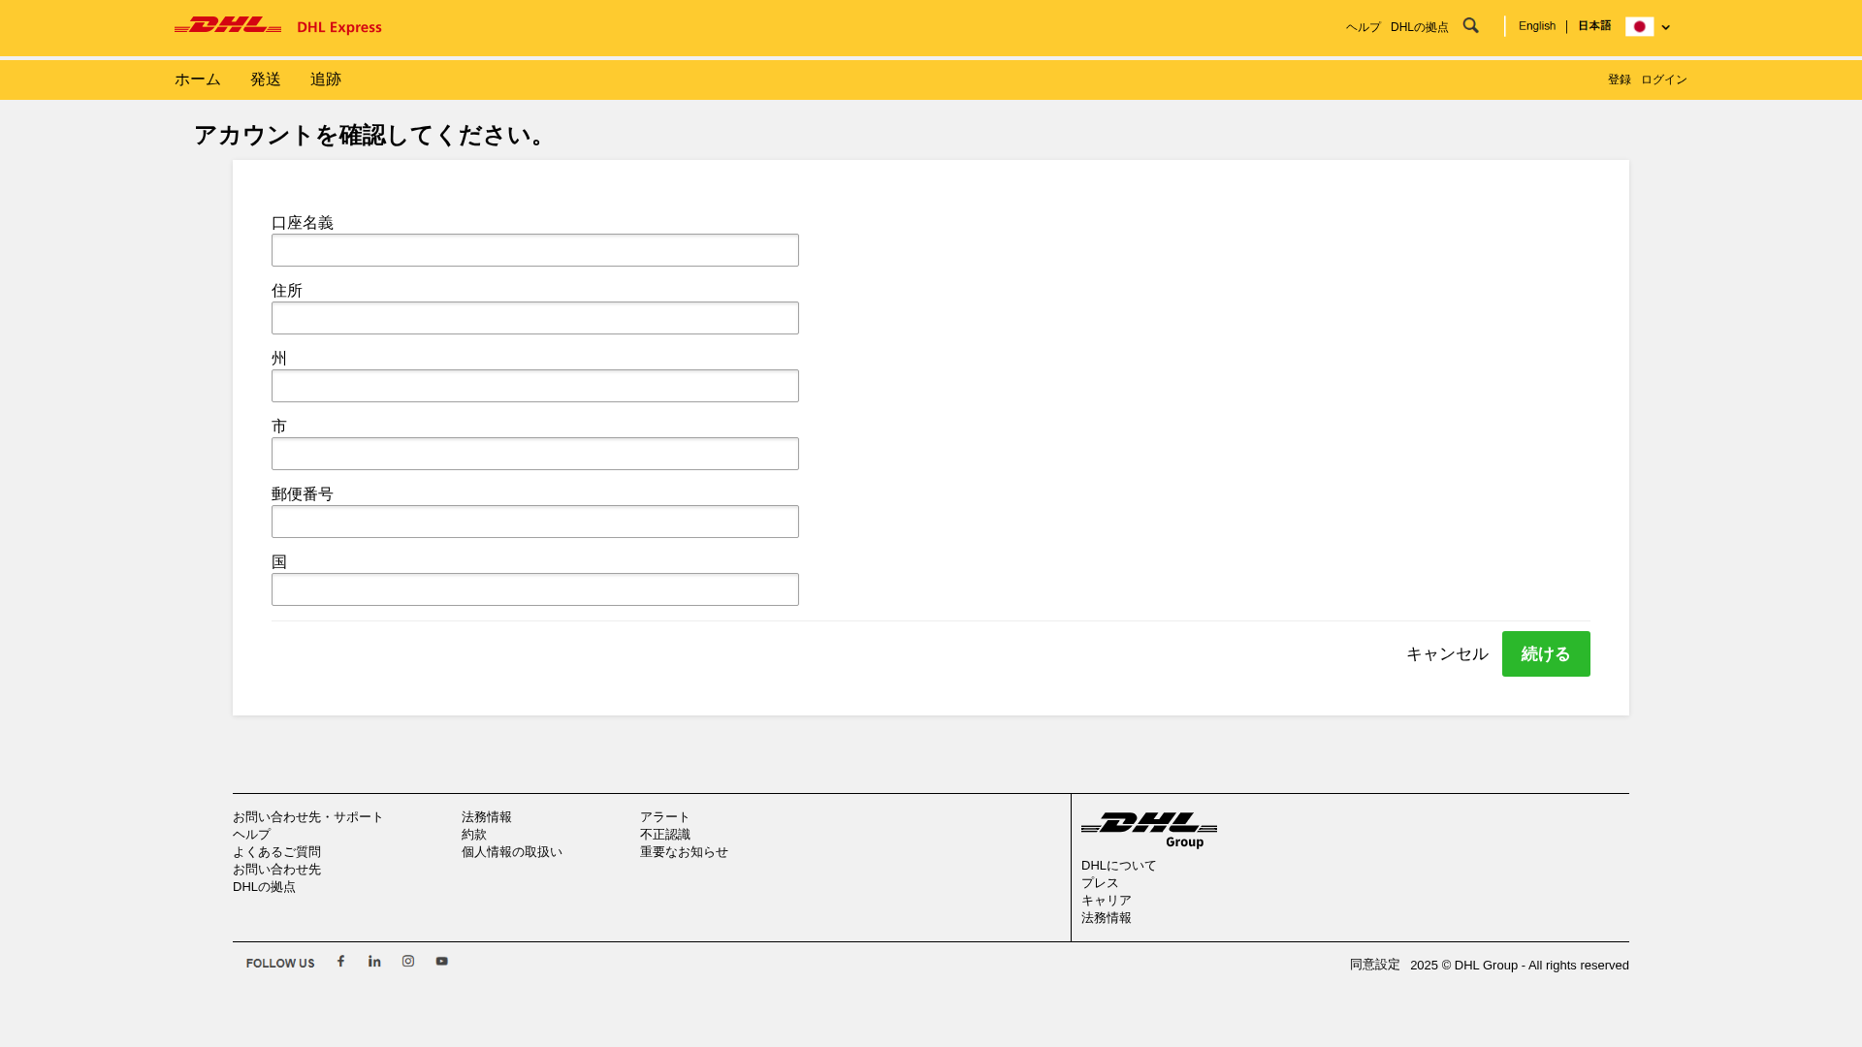Expand the country language selector chevron
Screen dimensions: 1862x1047
point(1665,26)
